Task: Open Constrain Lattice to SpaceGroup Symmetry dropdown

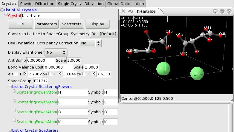Action: [104, 34]
